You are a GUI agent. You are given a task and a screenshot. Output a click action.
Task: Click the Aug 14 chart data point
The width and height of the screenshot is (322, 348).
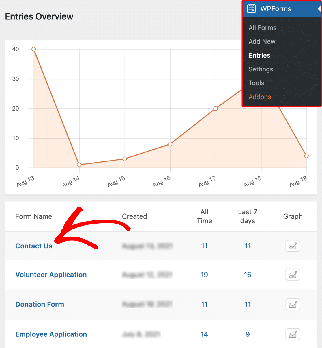click(x=79, y=165)
